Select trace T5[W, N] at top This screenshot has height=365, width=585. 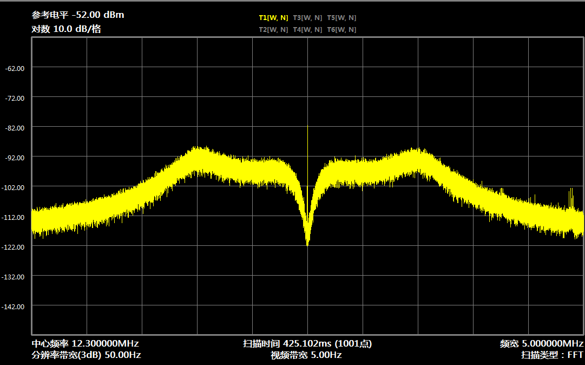341,17
